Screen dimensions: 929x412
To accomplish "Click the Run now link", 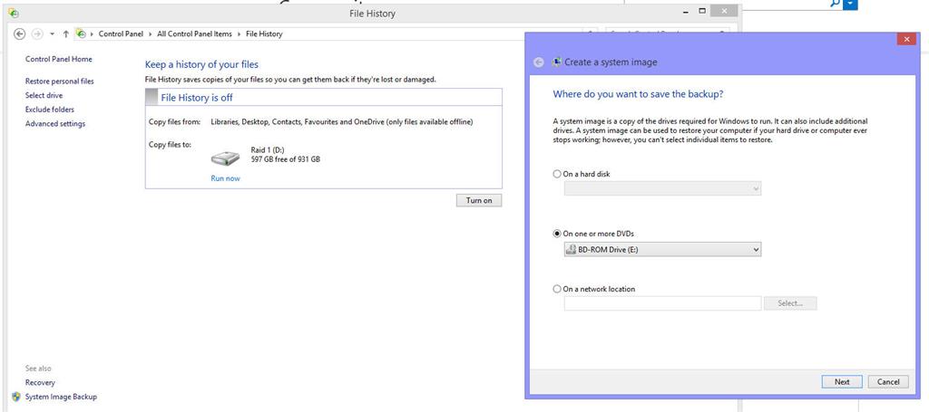I will pyautogui.click(x=225, y=177).
